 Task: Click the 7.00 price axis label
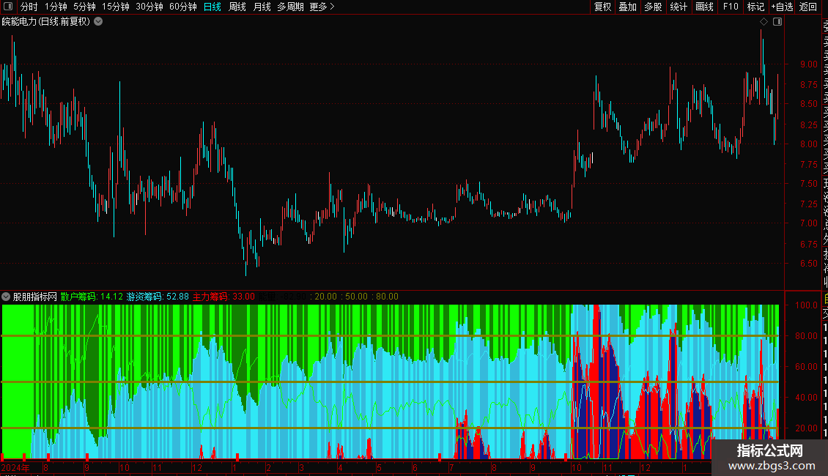point(808,223)
